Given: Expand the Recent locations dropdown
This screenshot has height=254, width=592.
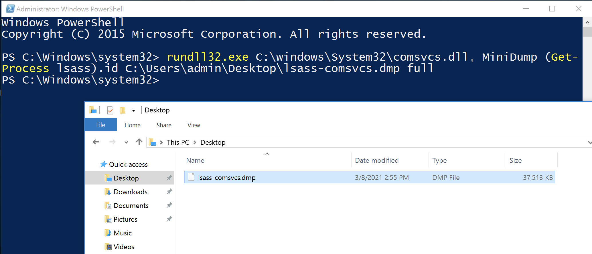Looking at the screenshot, I should tap(126, 142).
